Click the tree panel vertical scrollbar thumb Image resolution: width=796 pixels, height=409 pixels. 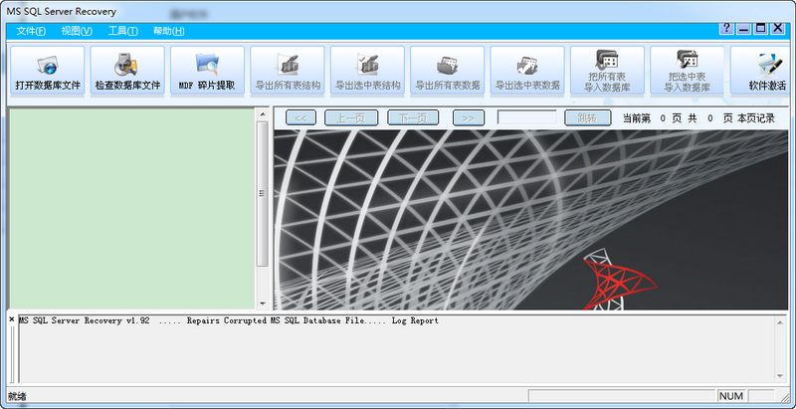pyautogui.click(x=263, y=193)
